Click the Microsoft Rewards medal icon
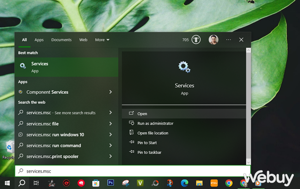This screenshot has height=189, width=300. [196, 40]
